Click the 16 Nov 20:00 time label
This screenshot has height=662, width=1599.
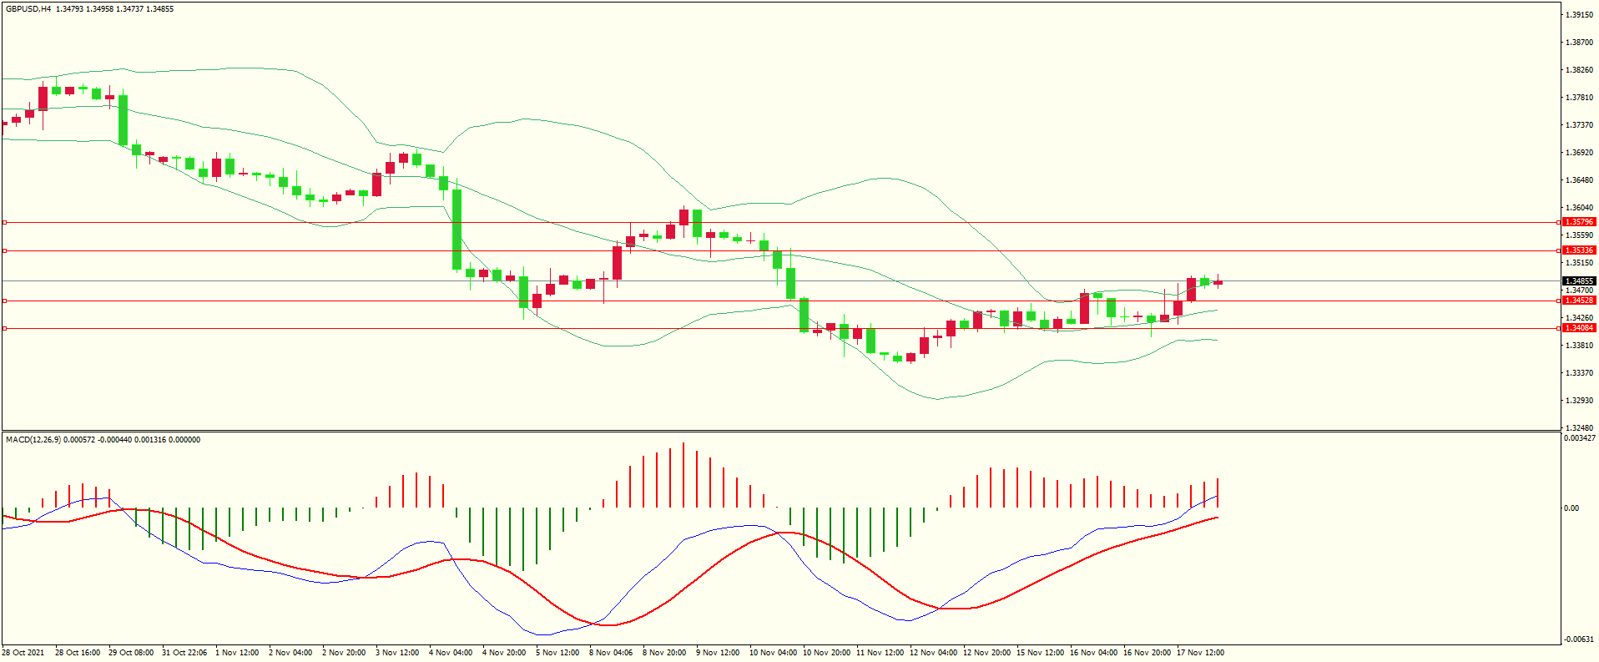(x=1148, y=653)
